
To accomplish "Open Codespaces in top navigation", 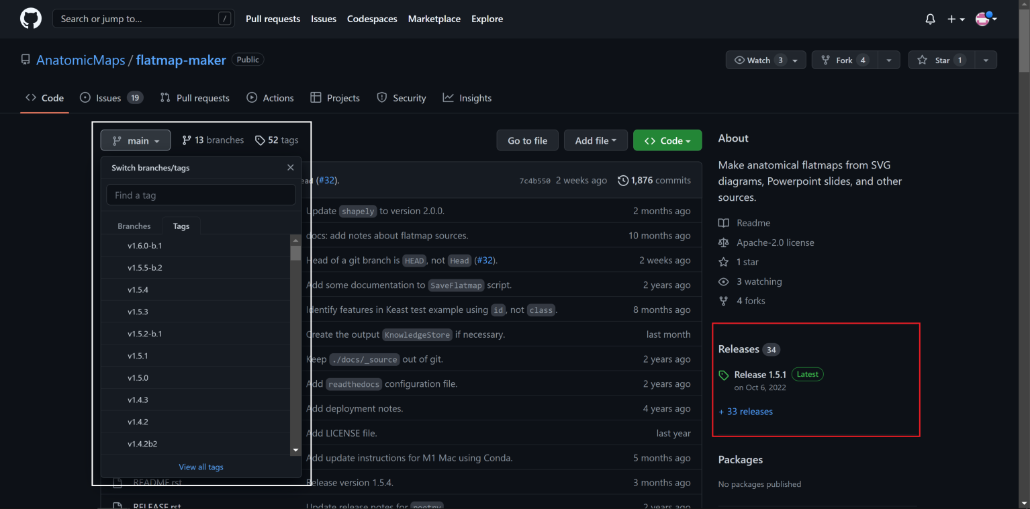I will (x=372, y=19).
